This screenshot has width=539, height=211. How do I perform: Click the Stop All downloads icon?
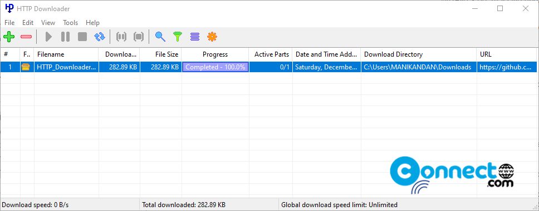click(x=139, y=37)
